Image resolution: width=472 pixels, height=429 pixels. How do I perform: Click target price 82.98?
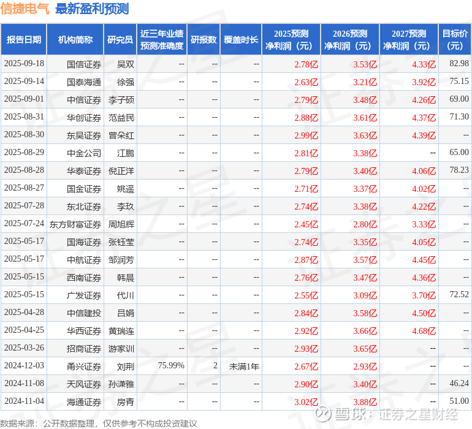click(459, 64)
